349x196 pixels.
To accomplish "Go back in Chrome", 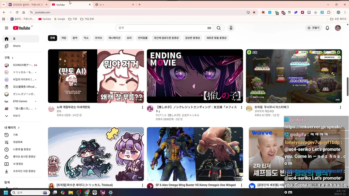I will 4,12.
